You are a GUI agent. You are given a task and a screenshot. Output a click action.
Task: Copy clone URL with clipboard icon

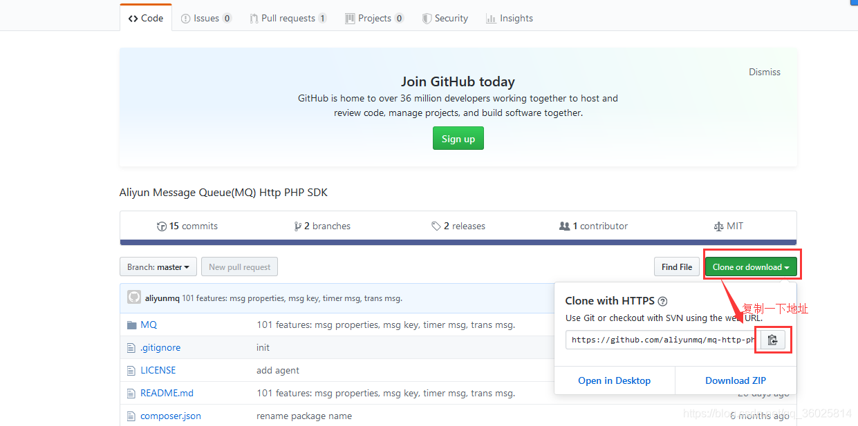[x=773, y=340]
